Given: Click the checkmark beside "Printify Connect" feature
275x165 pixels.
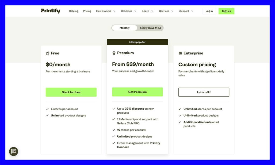Looking at the screenshot, I should 114,143.
